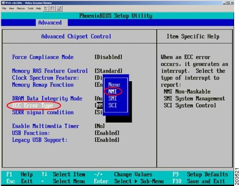Click the [No] value for Multimedia Timer
The image size is (240, 186).
tap(99, 126)
